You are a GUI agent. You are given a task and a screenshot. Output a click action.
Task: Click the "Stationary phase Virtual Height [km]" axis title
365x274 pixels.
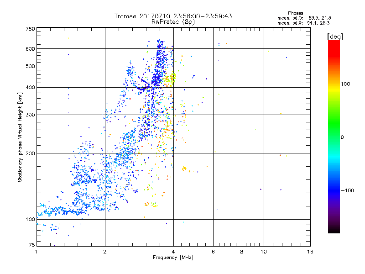click(x=20, y=137)
